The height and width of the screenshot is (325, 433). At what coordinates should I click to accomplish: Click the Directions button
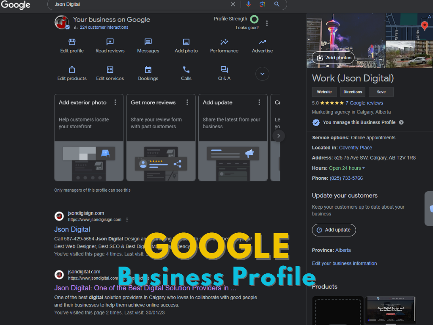[353, 92]
